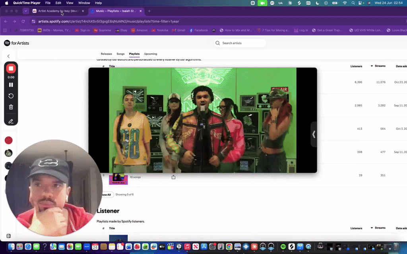Go back using the sidebar chevron

(x=9, y=56)
